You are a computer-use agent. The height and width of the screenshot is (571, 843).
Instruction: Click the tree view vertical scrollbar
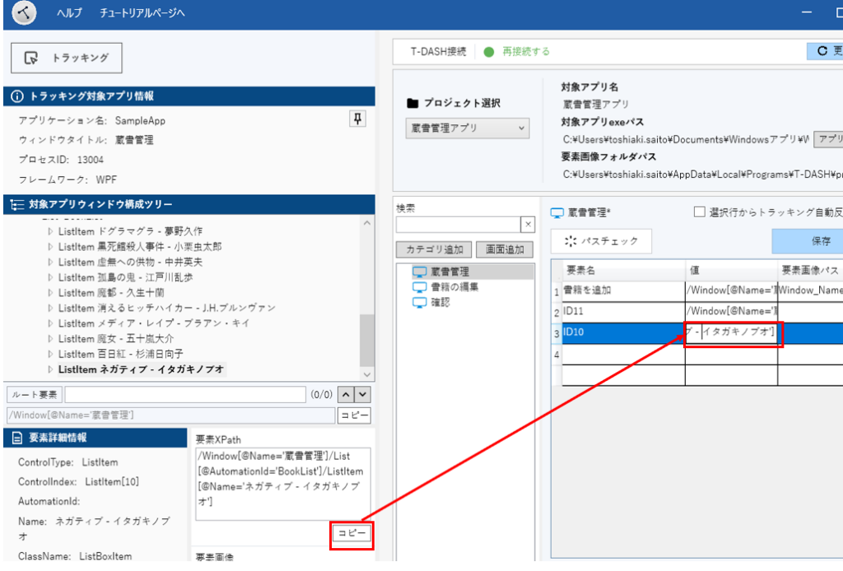click(366, 329)
